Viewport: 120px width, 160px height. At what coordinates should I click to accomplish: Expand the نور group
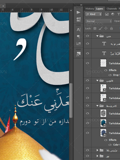pos(97,156)
